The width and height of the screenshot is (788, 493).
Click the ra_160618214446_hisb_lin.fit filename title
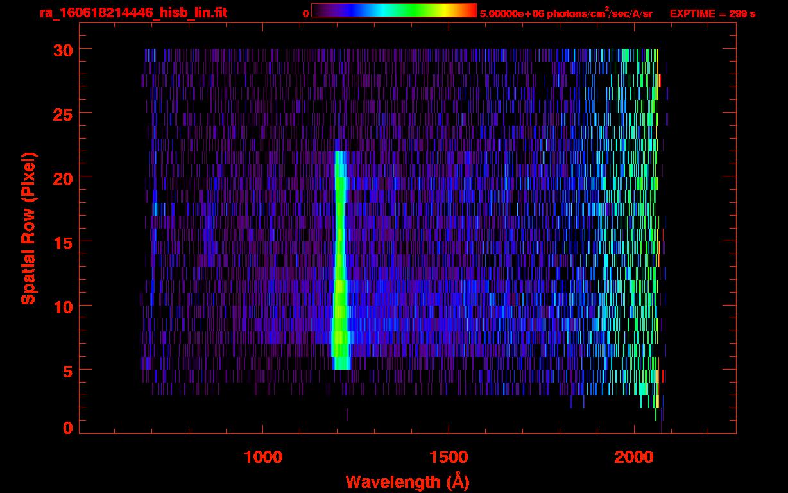pyautogui.click(x=133, y=13)
